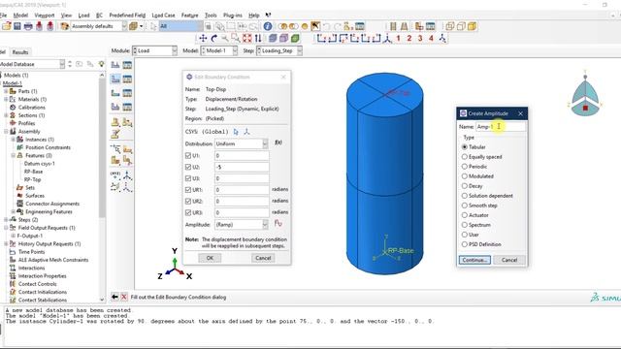Click Continue in Create Amplitude dialog
This screenshot has width=621, height=349.
point(474,260)
